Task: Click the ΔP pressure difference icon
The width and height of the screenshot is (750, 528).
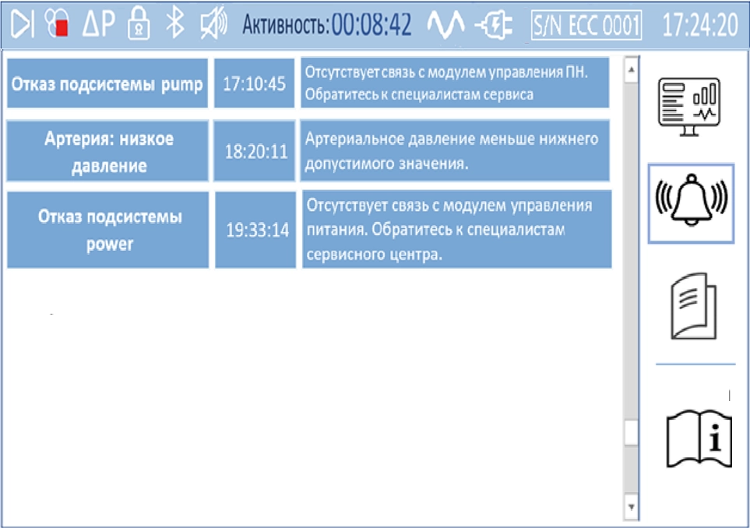Action: [x=97, y=25]
